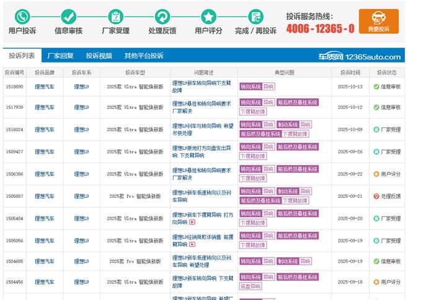Click the 信息审核 checkmark icon
The image size is (434, 300).
(68, 17)
